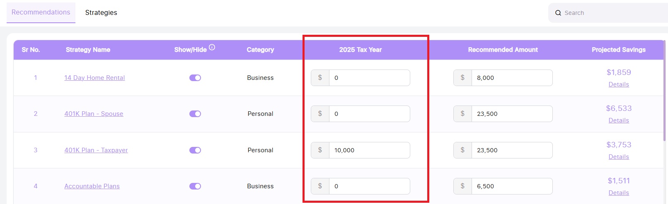Toggle visibility for 401K Plan - Taxpayer
Viewport: 668px width, 204px height.
195,150
